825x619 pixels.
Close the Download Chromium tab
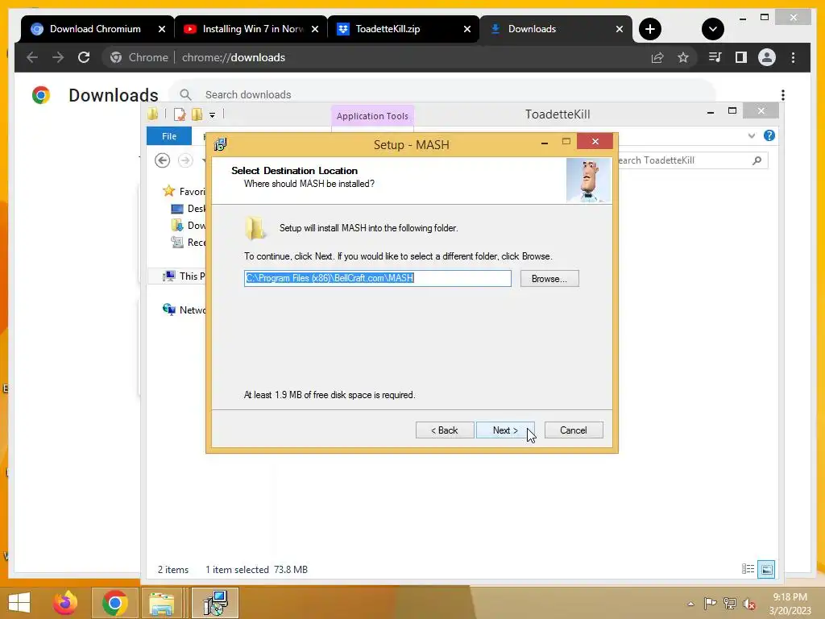pos(162,29)
